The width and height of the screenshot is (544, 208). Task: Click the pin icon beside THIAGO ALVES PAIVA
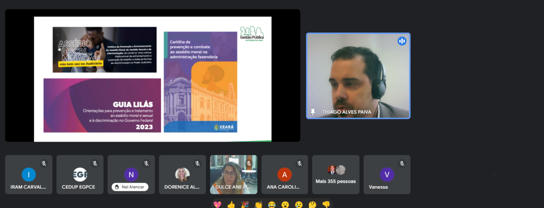point(313,112)
